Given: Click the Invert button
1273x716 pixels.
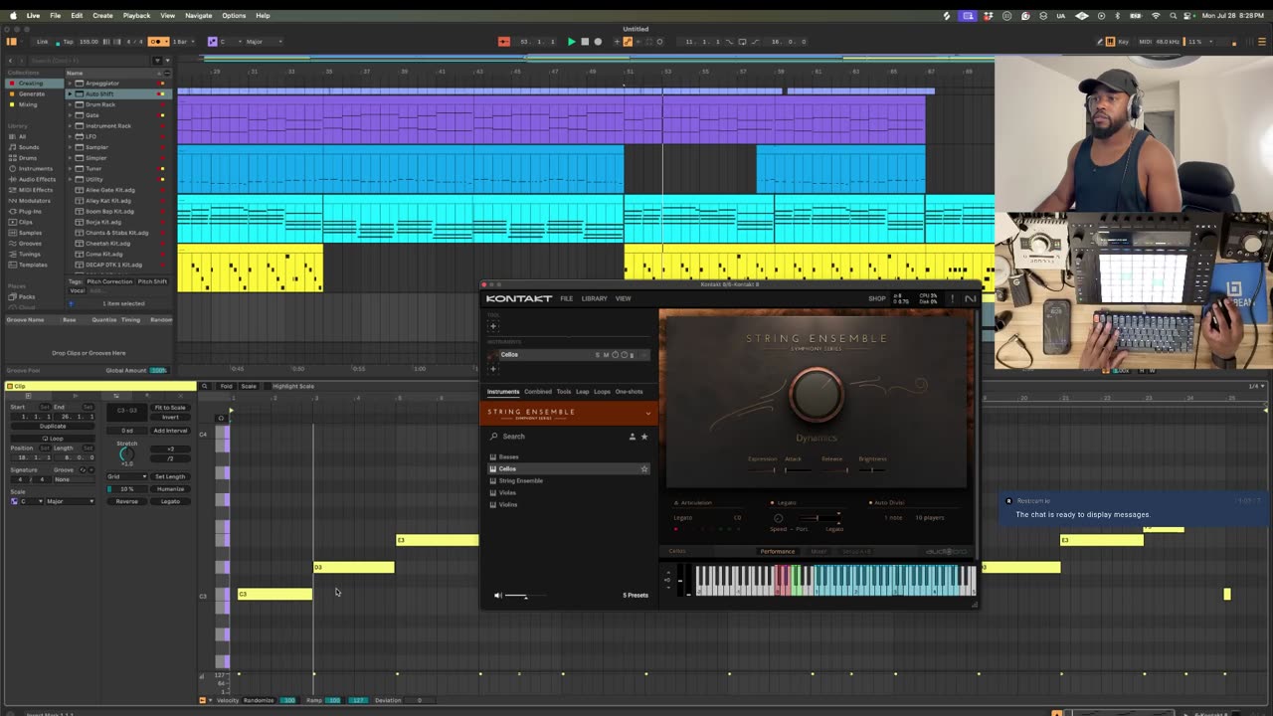Looking at the screenshot, I should point(169,418).
